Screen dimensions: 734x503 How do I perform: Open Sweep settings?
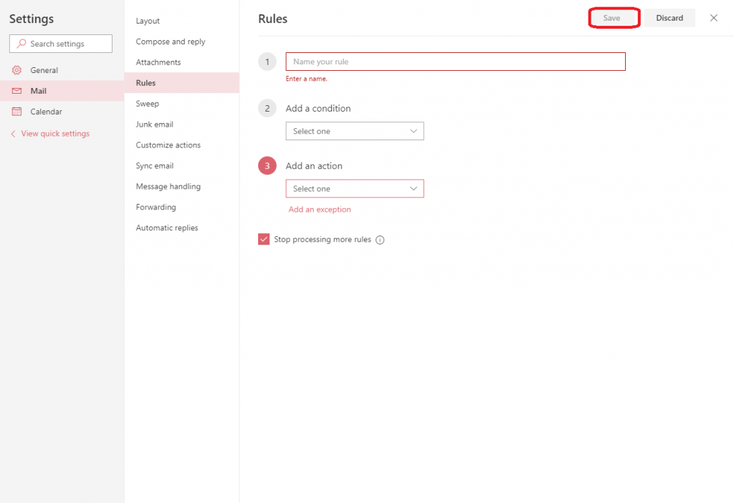click(x=181, y=103)
